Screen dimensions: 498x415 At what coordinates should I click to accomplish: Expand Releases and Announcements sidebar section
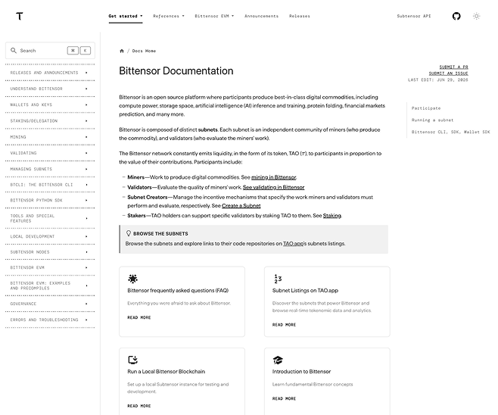tap(50, 73)
